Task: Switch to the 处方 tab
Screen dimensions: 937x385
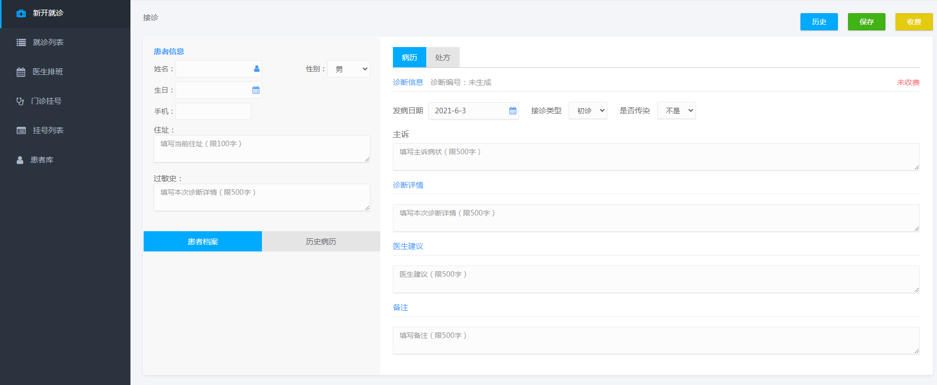Action: (443, 57)
